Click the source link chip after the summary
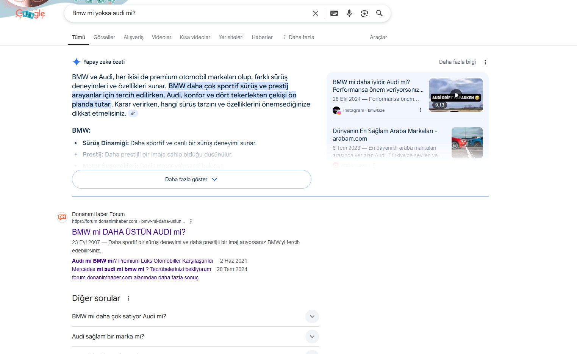The width and height of the screenshot is (577, 354). point(133,113)
